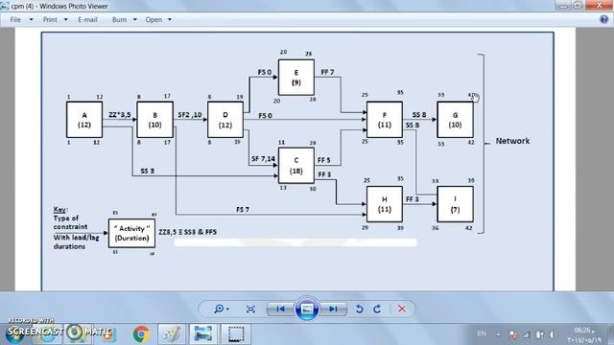Click the network tray icon
The height and width of the screenshot is (345, 614).
coord(527,334)
